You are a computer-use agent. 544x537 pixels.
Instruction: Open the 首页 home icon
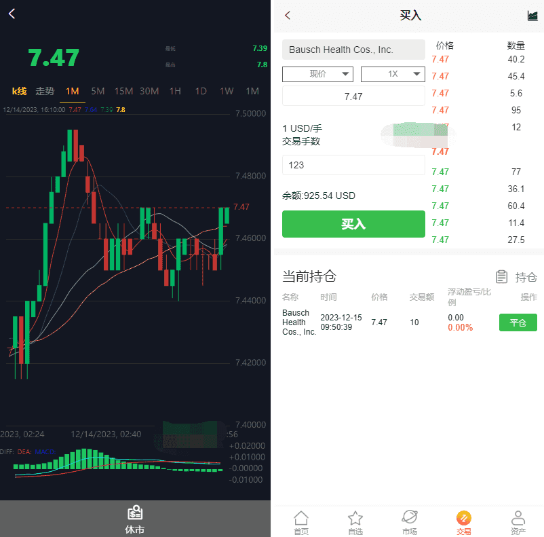301,519
